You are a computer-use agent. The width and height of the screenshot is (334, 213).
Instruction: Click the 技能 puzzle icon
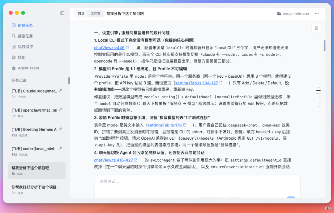[x=14, y=57]
